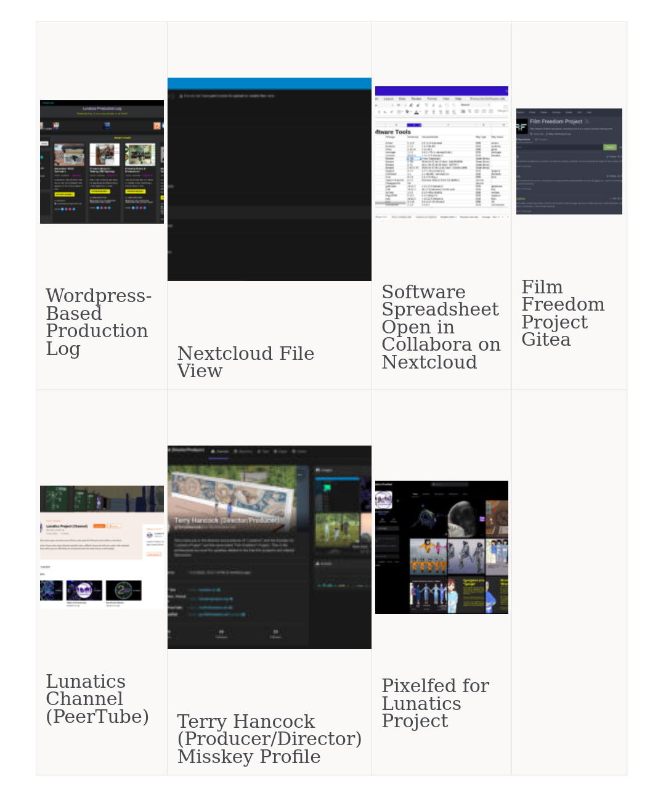The height and width of the screenshot is (795, 650).
Task: Click the 'Terry Hancock Misskey Profile' caption
Action: click(x=269, y=739)
